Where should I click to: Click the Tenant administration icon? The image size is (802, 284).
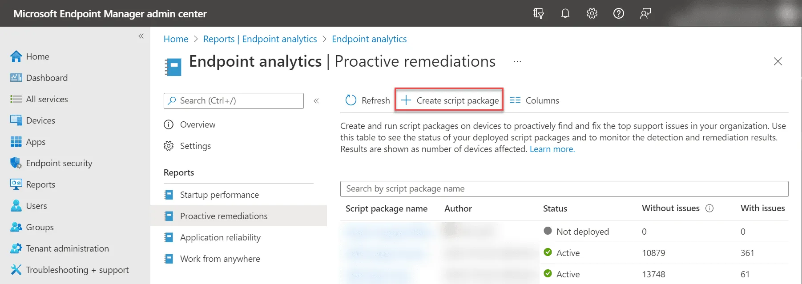click(16, 248)
